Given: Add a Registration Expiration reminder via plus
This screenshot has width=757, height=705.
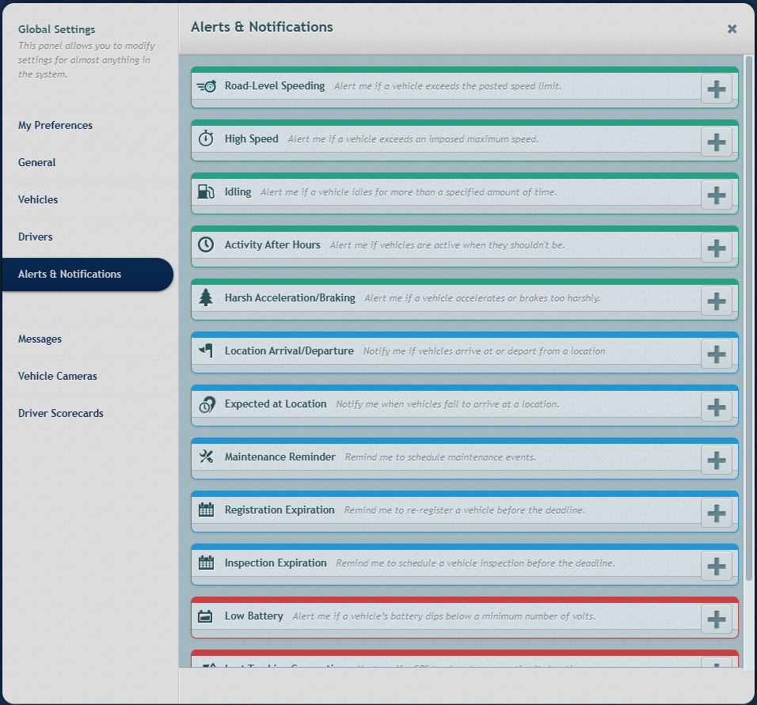Looking at the screenshot, I should pyautogui.click(x=716, y=513).
